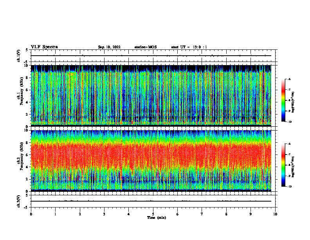Click the "7" tick on the Time axis
This screenshot has height=240, width=310.
point(202,214)
